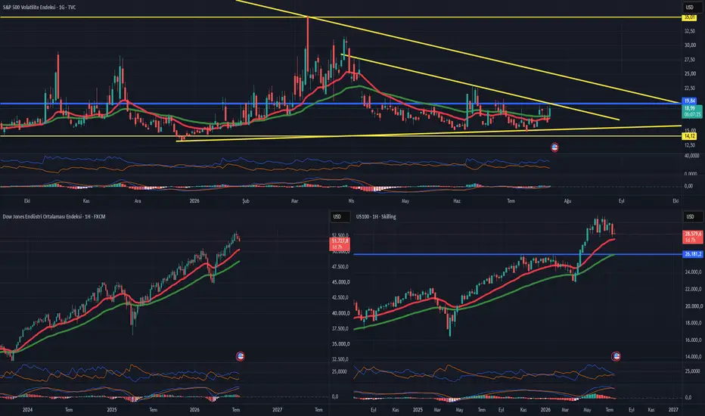Click the US flag event icon on US100 chart
705x416 pixels.
[x=616, y=357]
